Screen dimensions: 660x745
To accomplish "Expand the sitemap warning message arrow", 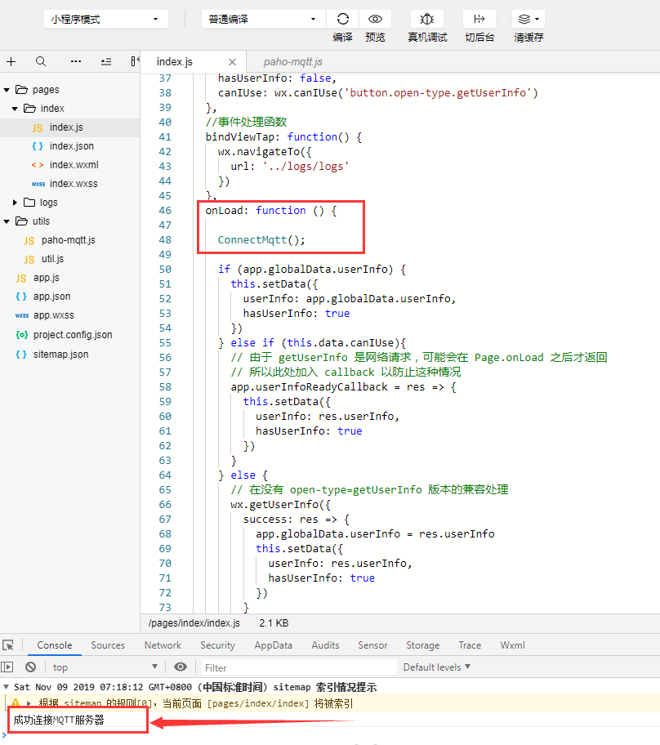I will coord(29,703).
